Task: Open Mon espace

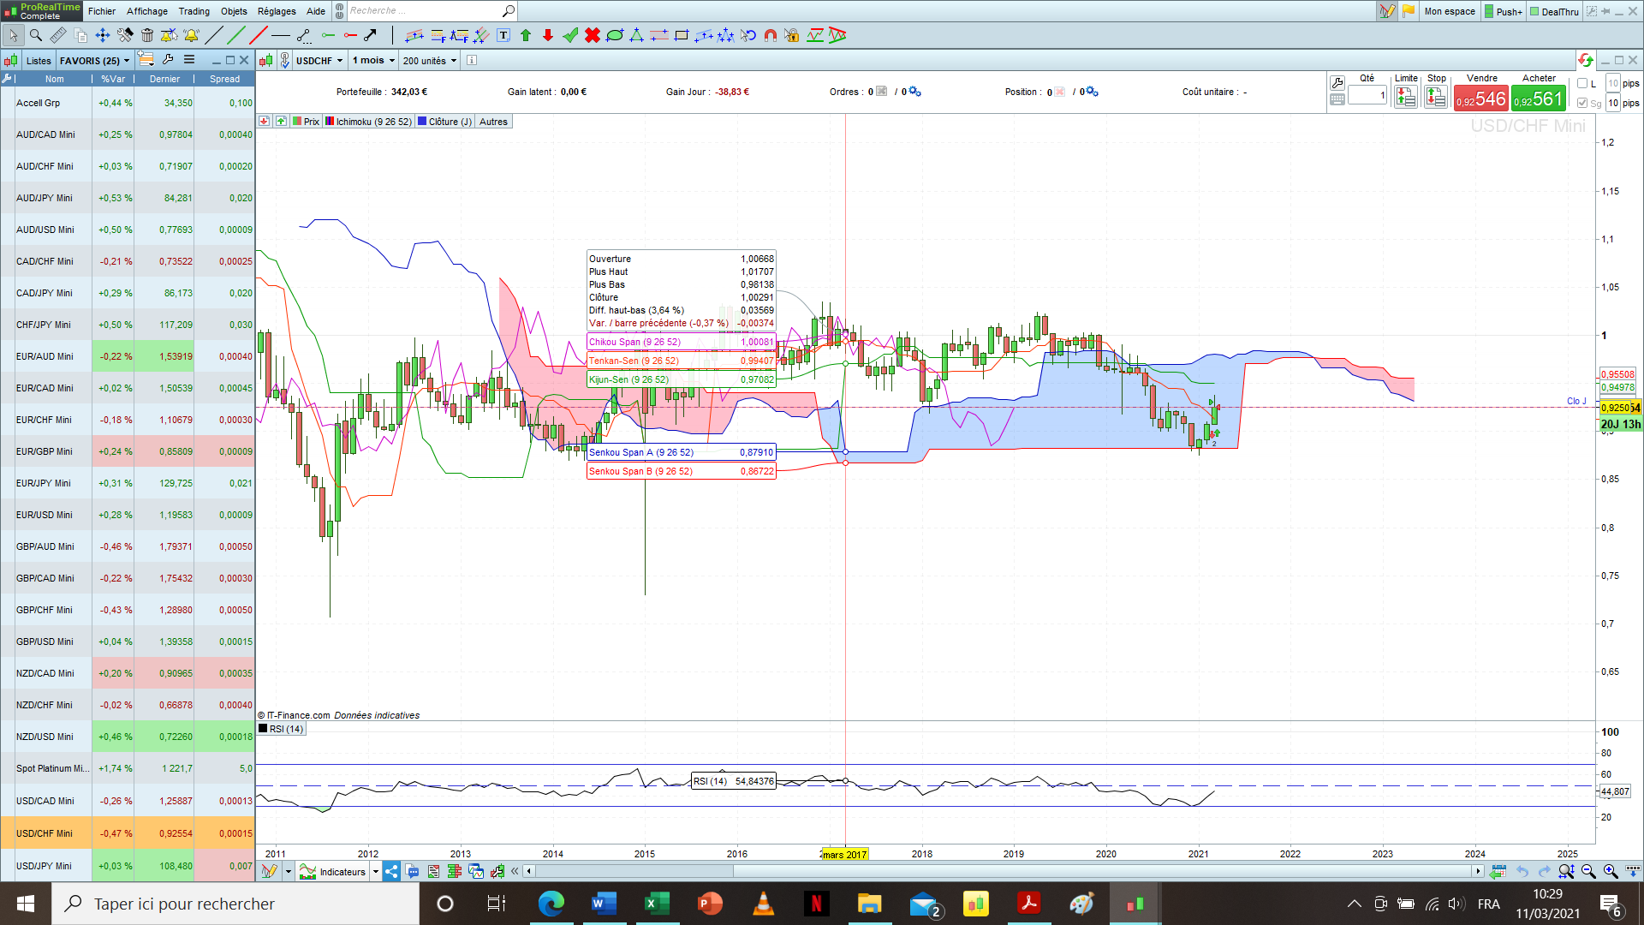Action: (1450, 11)
